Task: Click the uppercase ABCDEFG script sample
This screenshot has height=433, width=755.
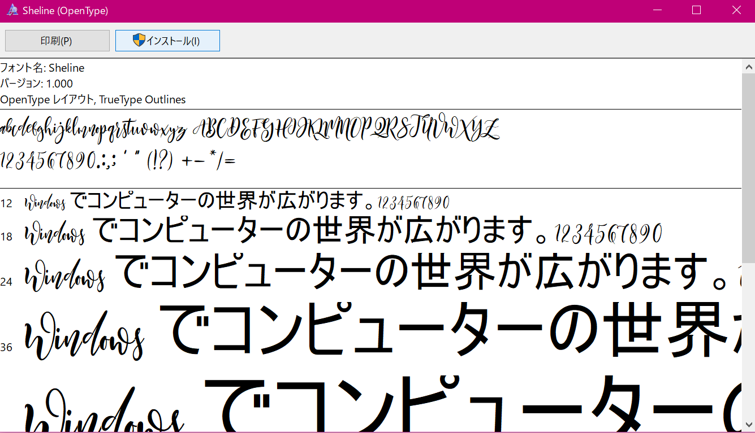Action: click(347, 129)
